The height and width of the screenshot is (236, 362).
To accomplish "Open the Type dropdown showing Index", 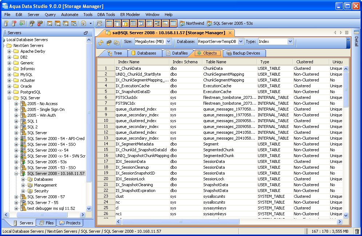I will click(290, 41).
